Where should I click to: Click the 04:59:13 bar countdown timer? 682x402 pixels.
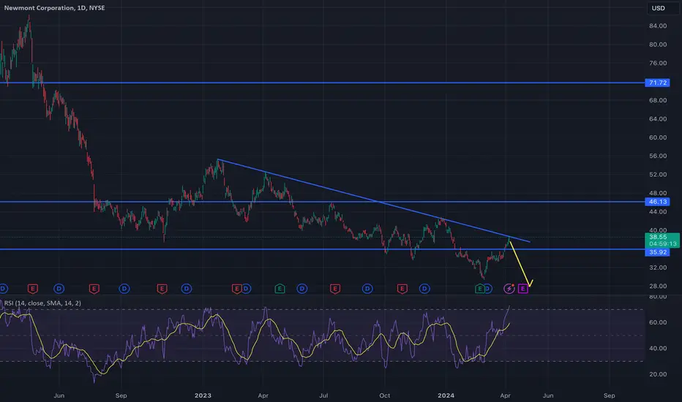pyautogui.click(x=662, y=244)
